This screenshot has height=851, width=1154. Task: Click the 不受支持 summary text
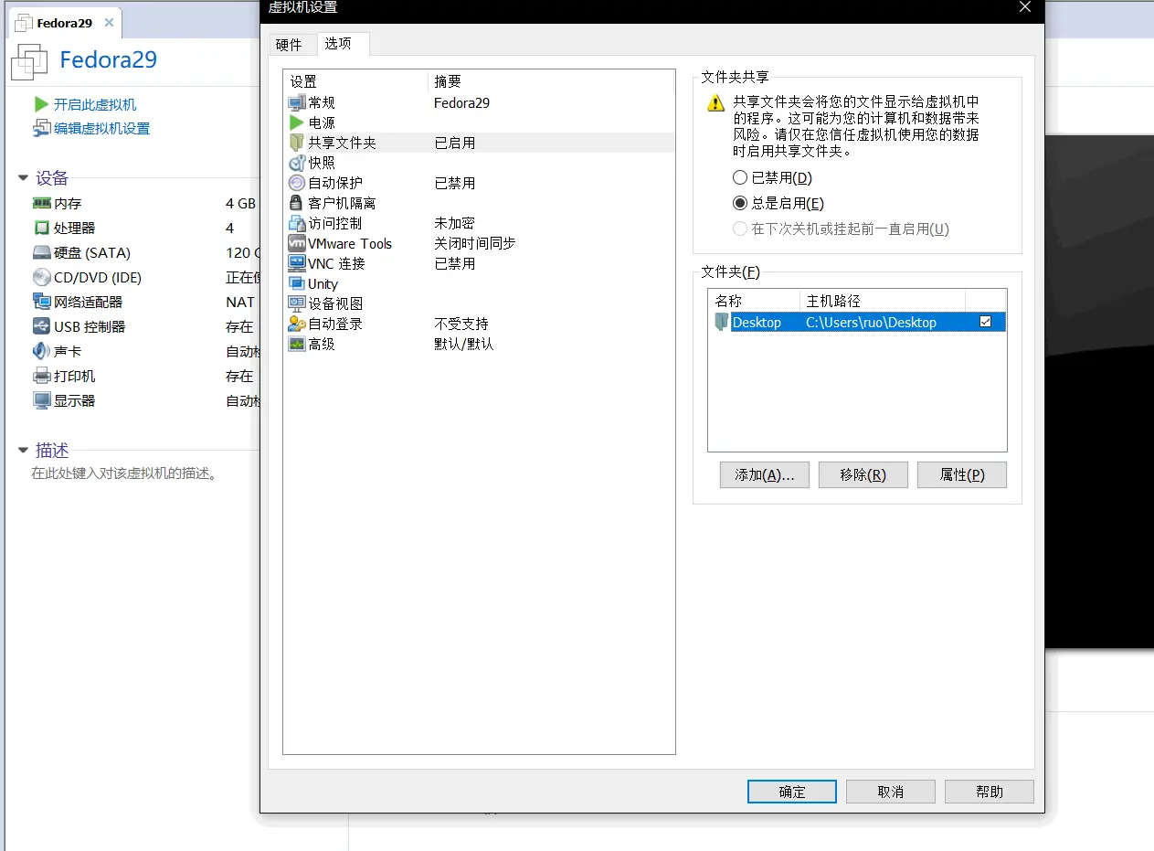[461, 324]
